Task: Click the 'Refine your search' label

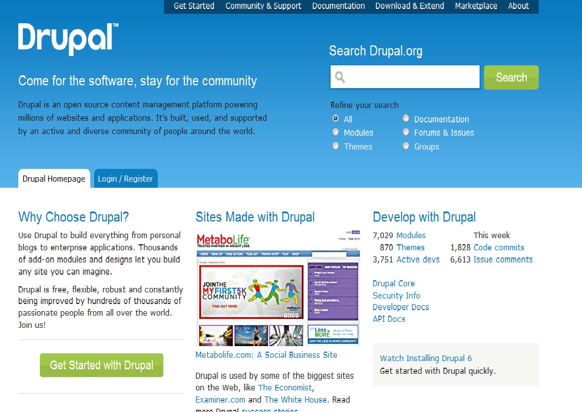Action: [364, 105]
